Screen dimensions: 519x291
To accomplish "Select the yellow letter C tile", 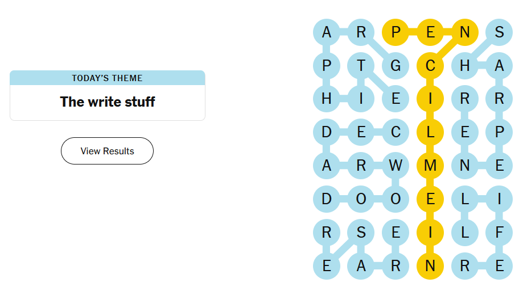I will click(x=430, y=66).
